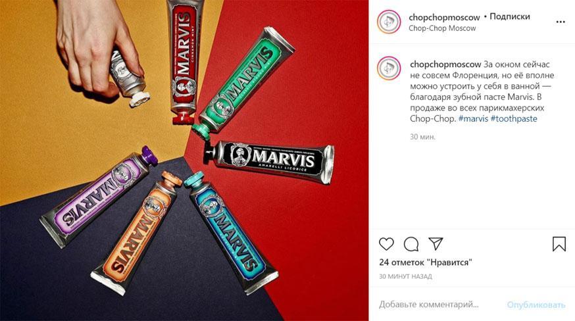Share post using paper plane icon
Screen dimensions: 575x321
(436, 243)
